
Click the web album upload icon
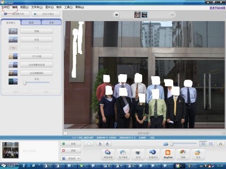point(108,154)
